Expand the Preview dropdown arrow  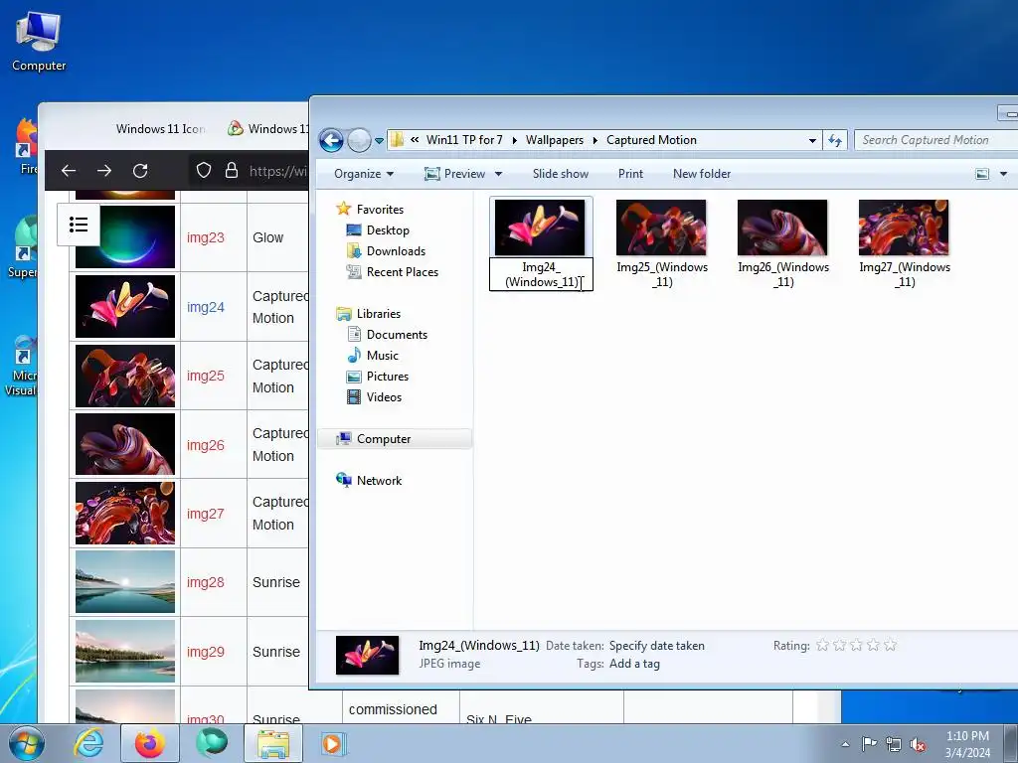[x=499, y=174]
